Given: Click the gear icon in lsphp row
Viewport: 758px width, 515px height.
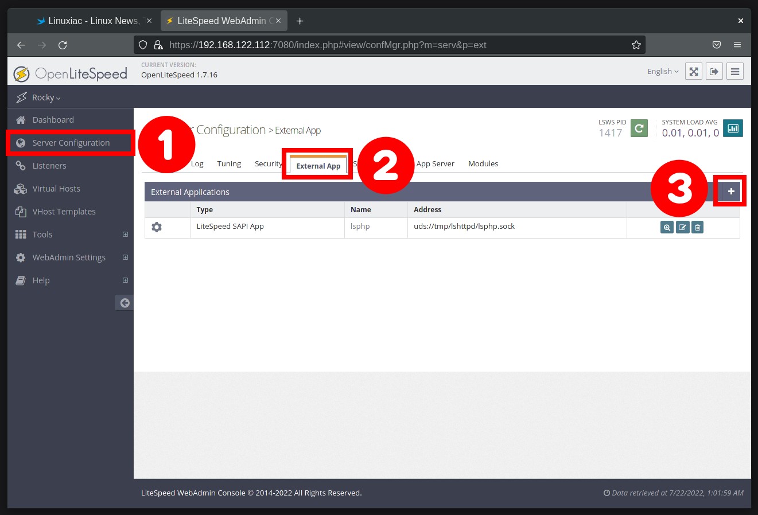Looking at the screenshot, I should 157,227.
